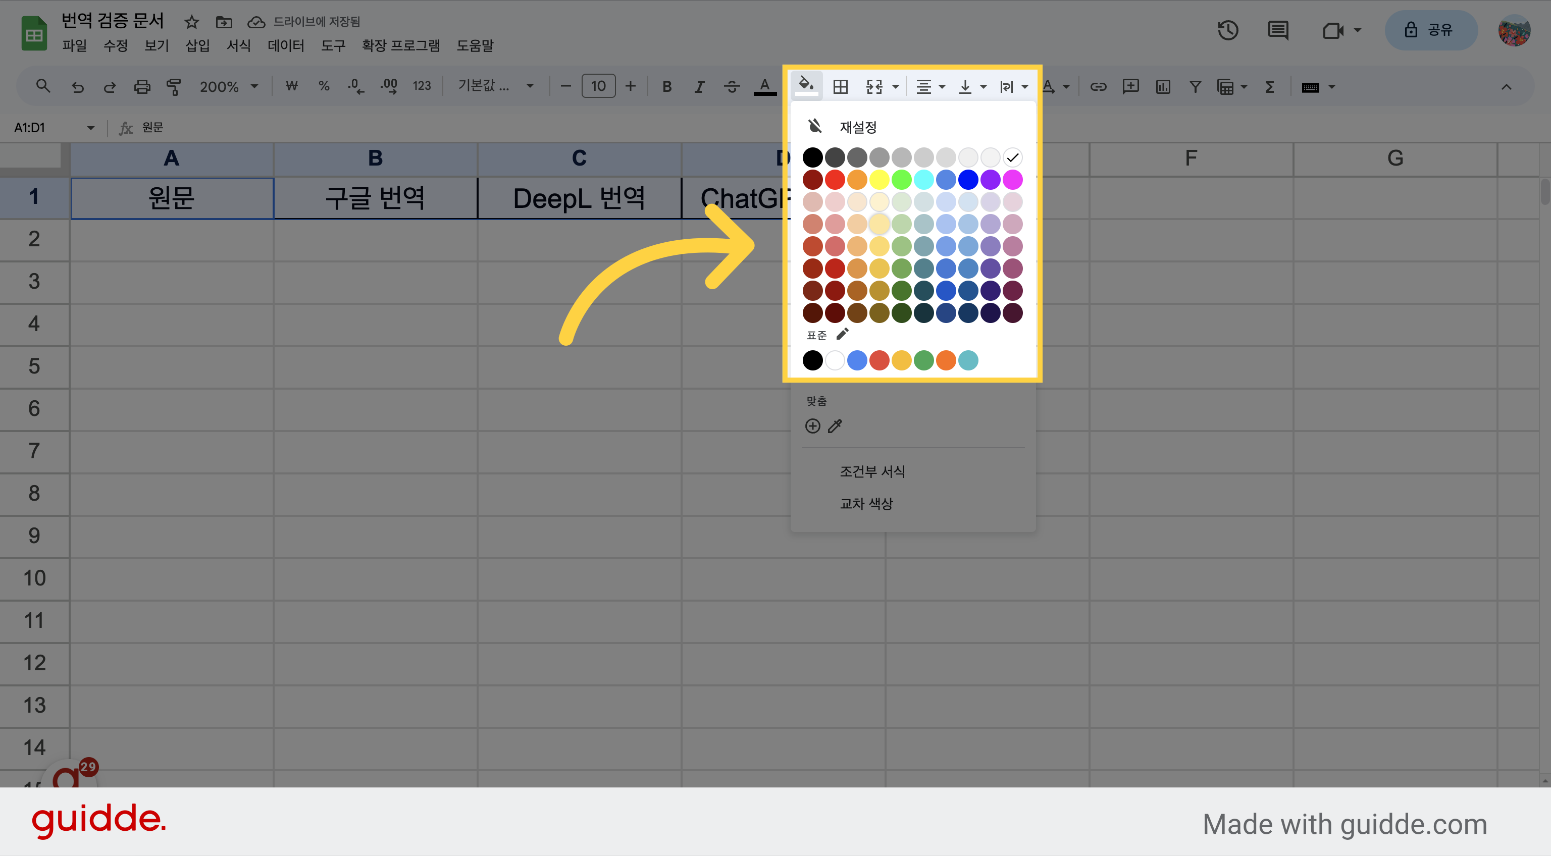Activate the paint format tool
This screenshot has width=1551, height=856.
point(173,87)
